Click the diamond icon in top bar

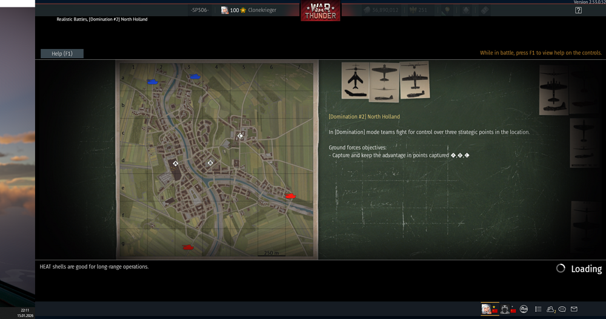click(x=466, y=10)
